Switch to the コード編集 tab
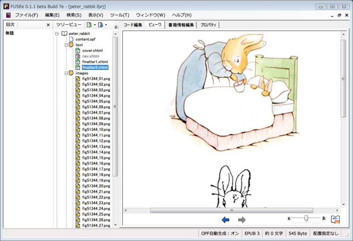353x241 pixels. [133, 25]
